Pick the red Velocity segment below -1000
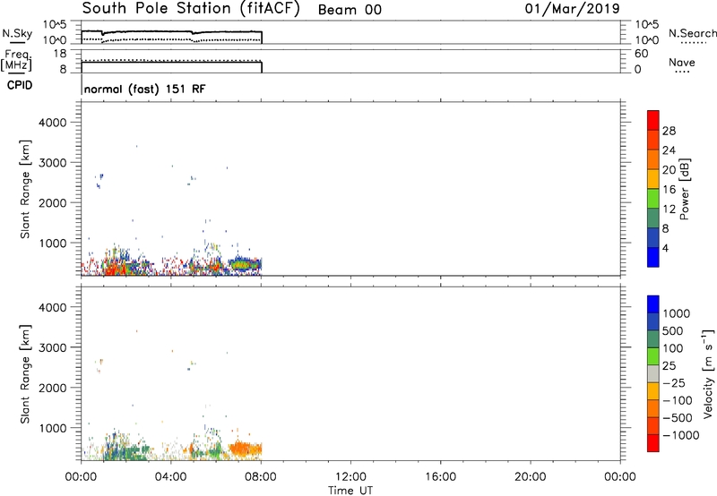Screen dimensions: 717x496 click(653, 443)
